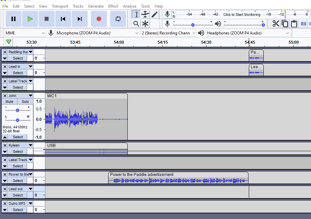The width and height of the screenshot is (311, 219).
Task: Select the Zoom magnifier tool
Action: click(136, 24)
